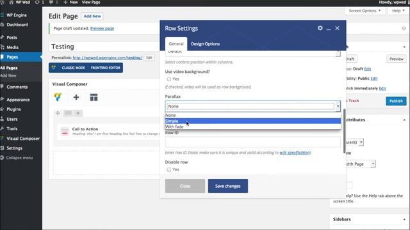The height and width of the screenshot is (230, 410).
Task: Click the Row ID input field
Action: (x=253, y=142)
